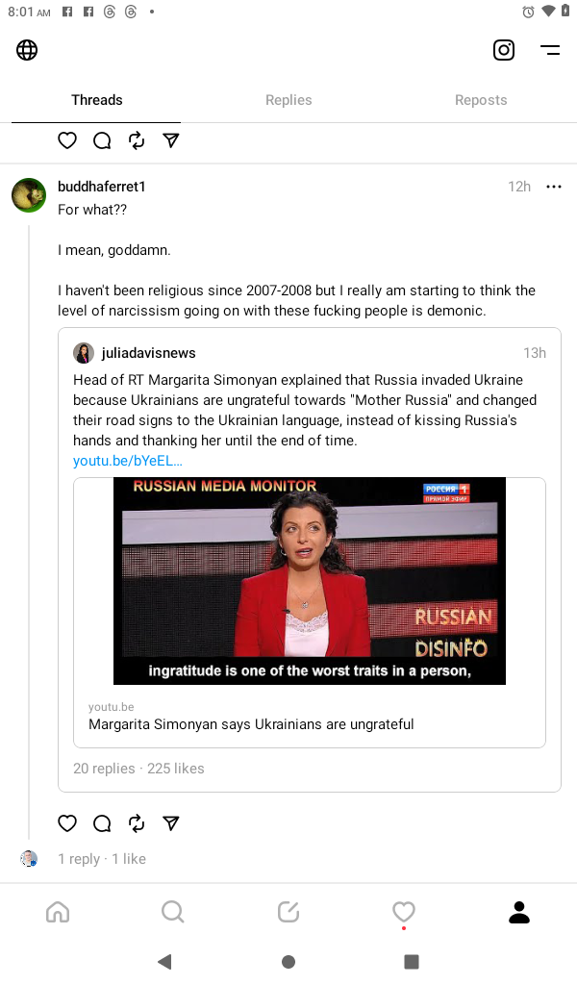The image size is (577, 985).
Task: Open the two-line settings menu
Action: pos(550,50)
